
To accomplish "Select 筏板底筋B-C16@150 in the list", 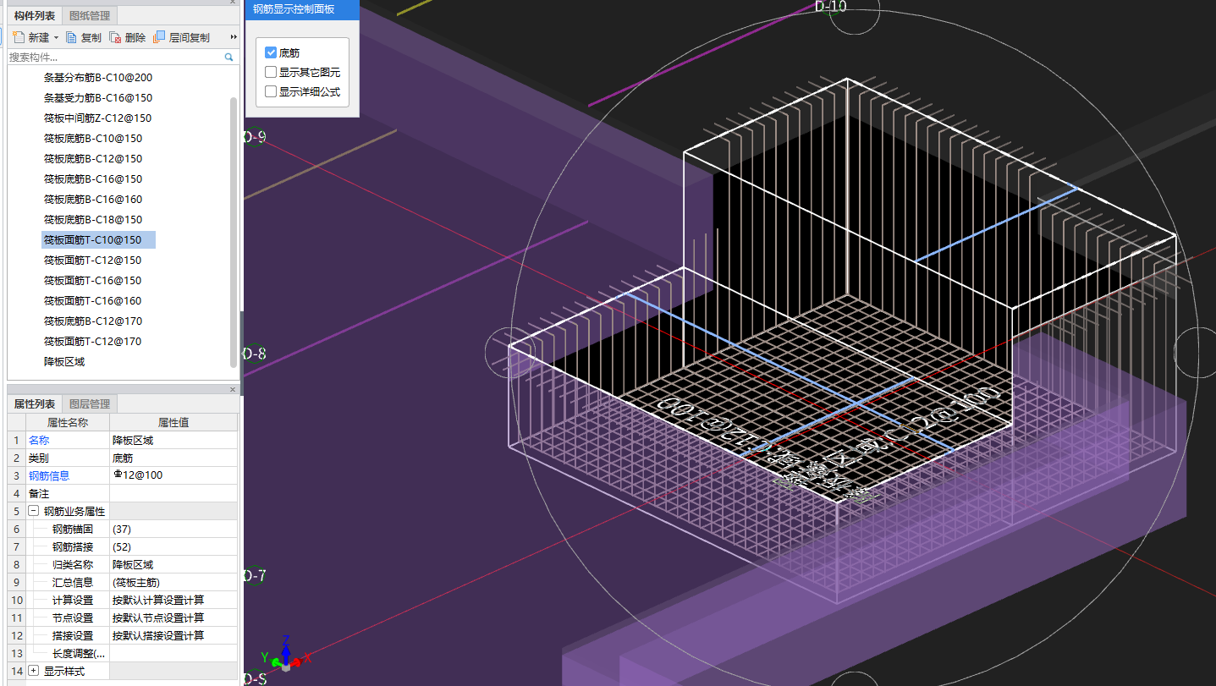I will pos(93,178).
